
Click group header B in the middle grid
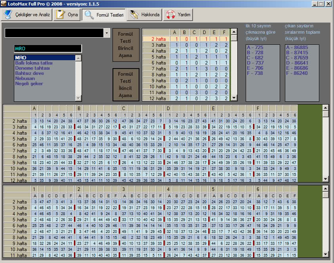[x=79, y=109]
